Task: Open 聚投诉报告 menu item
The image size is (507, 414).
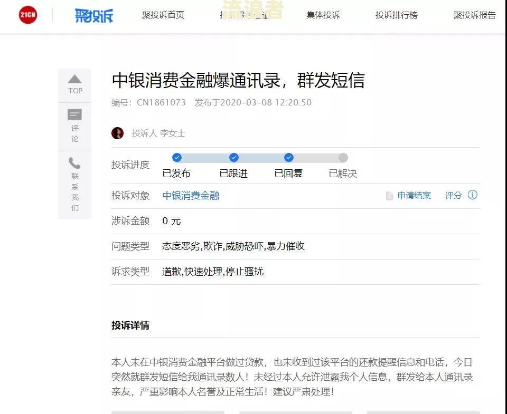Action: (x=474, y=15)
